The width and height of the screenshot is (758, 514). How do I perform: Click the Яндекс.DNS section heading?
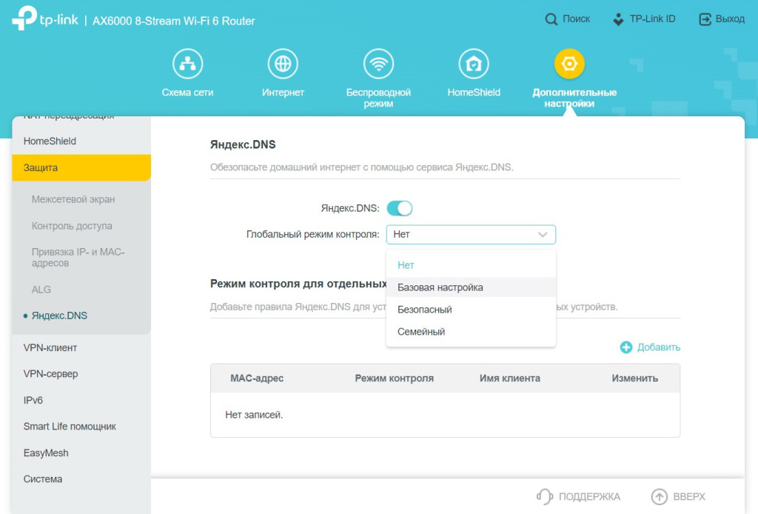[x=243, y=144]
